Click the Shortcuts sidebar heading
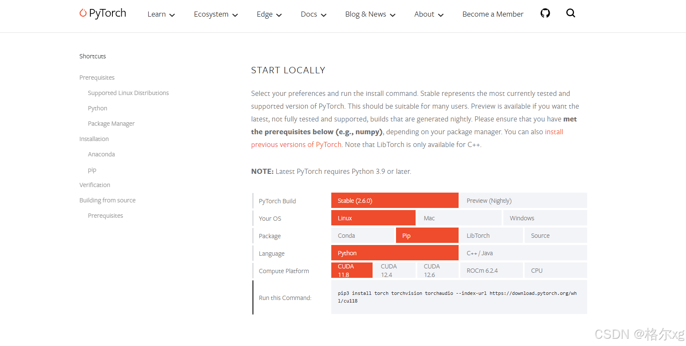 click(x=92, y=56)
